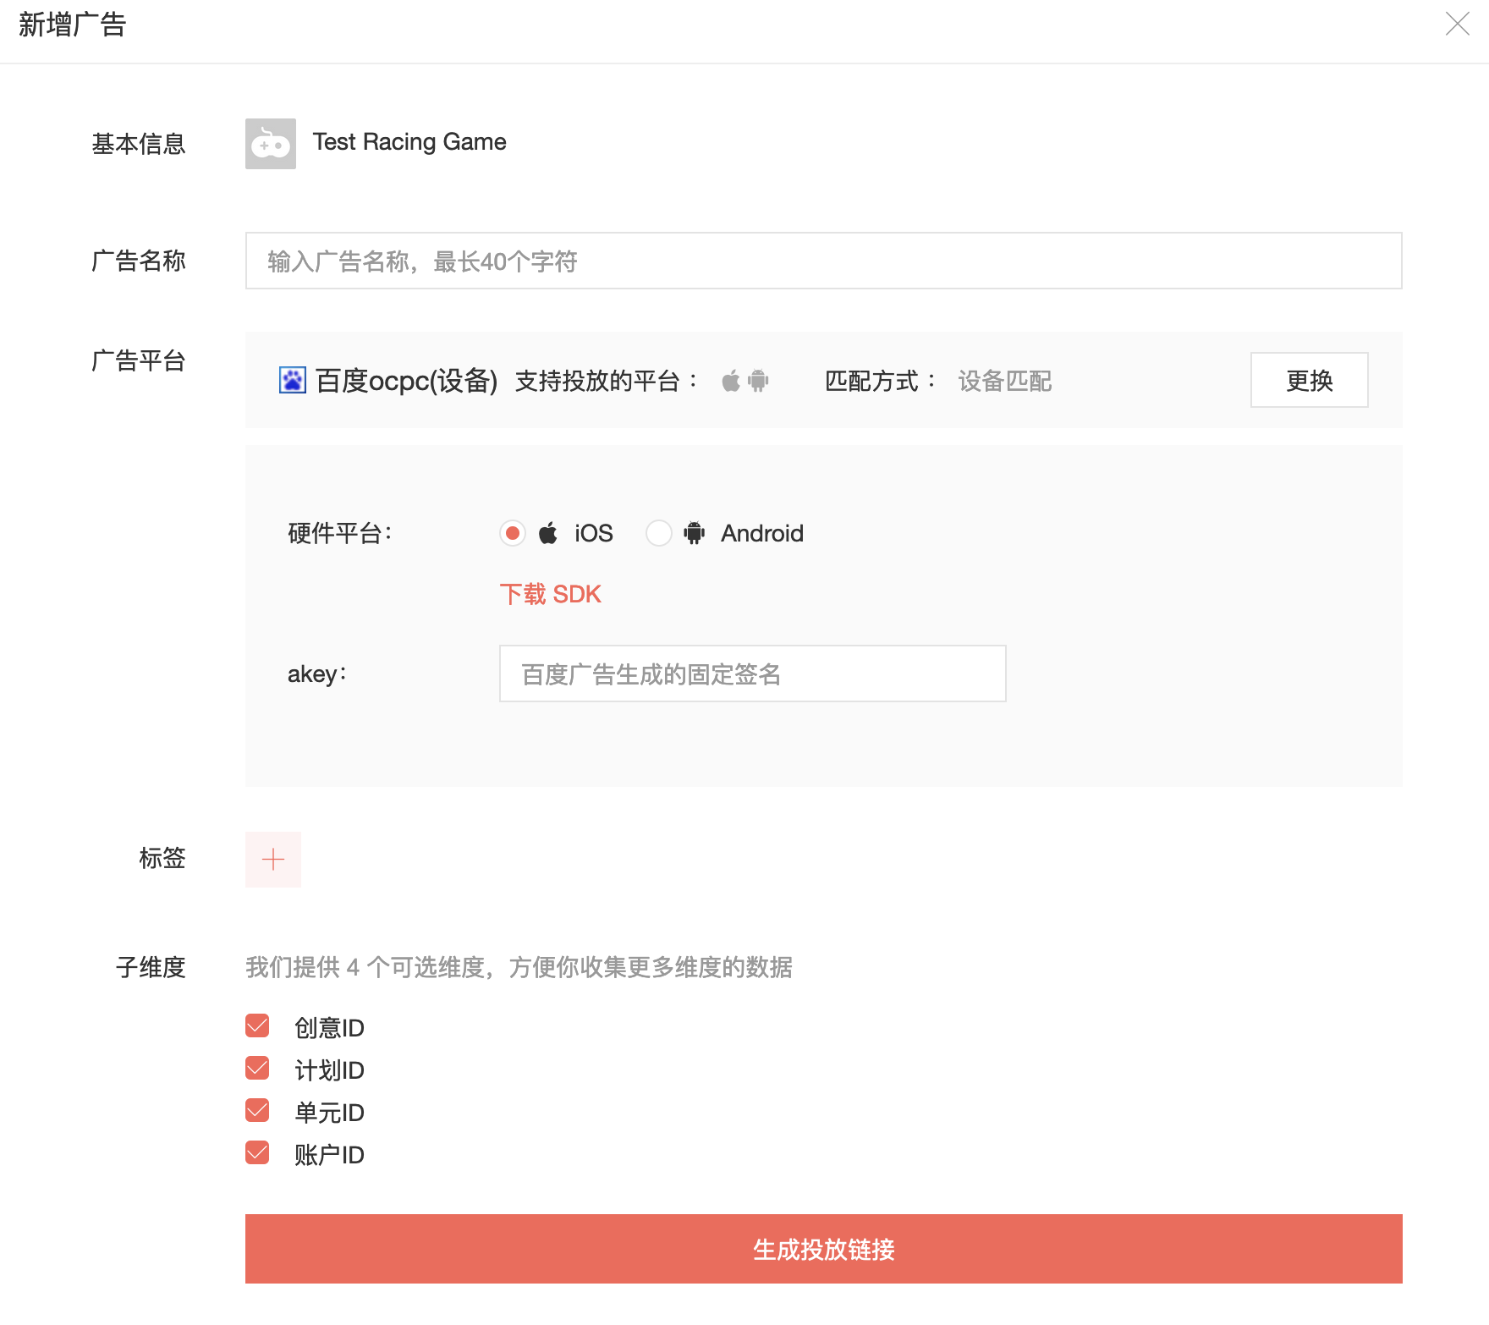Select the Android radio button

tap(658, 533)
